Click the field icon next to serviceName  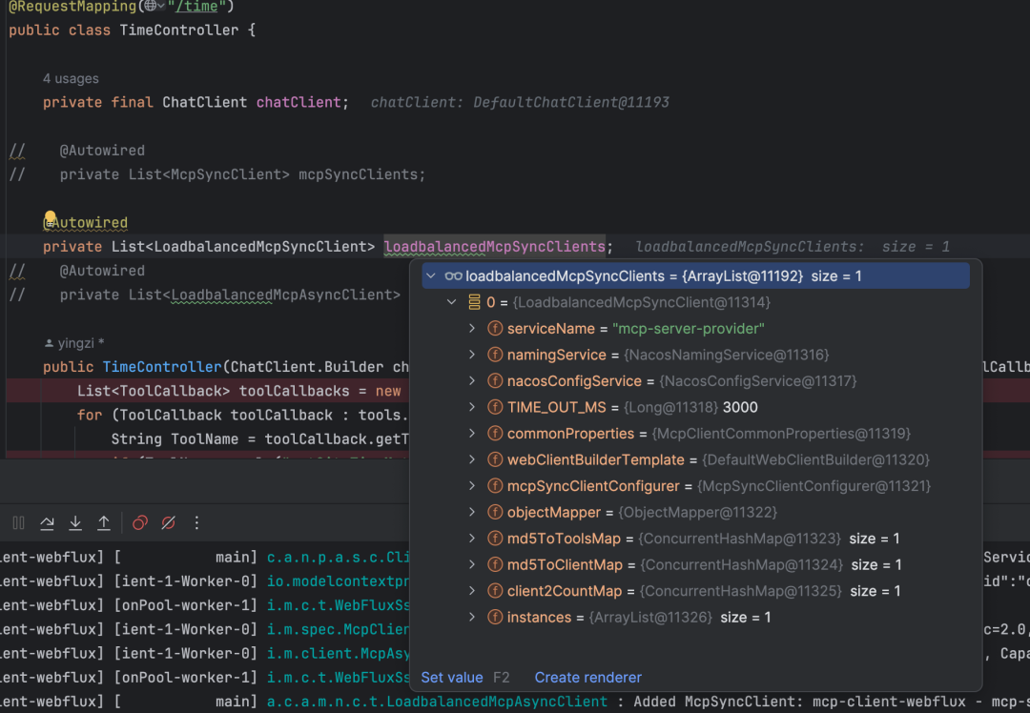click(x=495, y=328)
